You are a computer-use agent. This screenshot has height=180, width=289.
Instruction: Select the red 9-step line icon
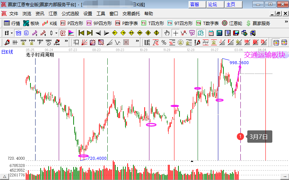(43, 33)
